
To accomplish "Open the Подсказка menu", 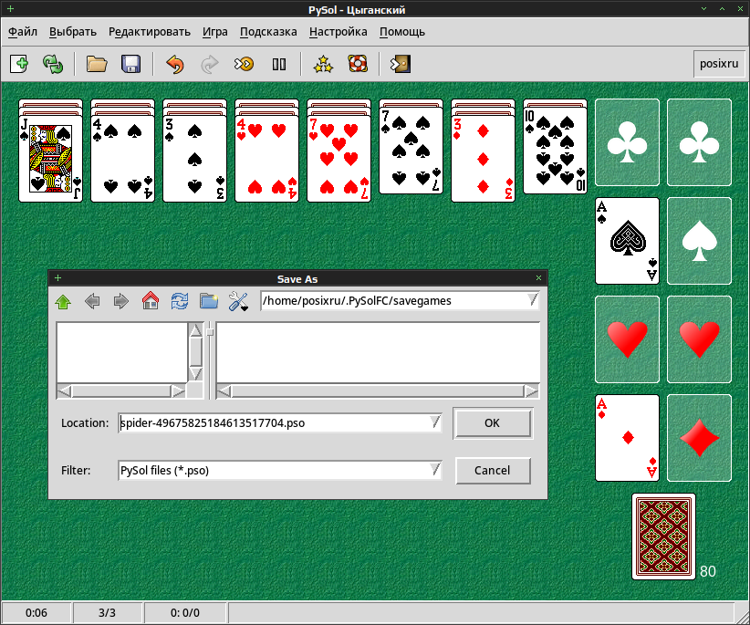I will coord(268,32).
